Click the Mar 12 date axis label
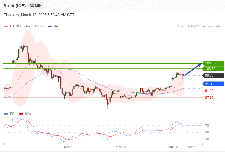225x152 pixels. 173,147
